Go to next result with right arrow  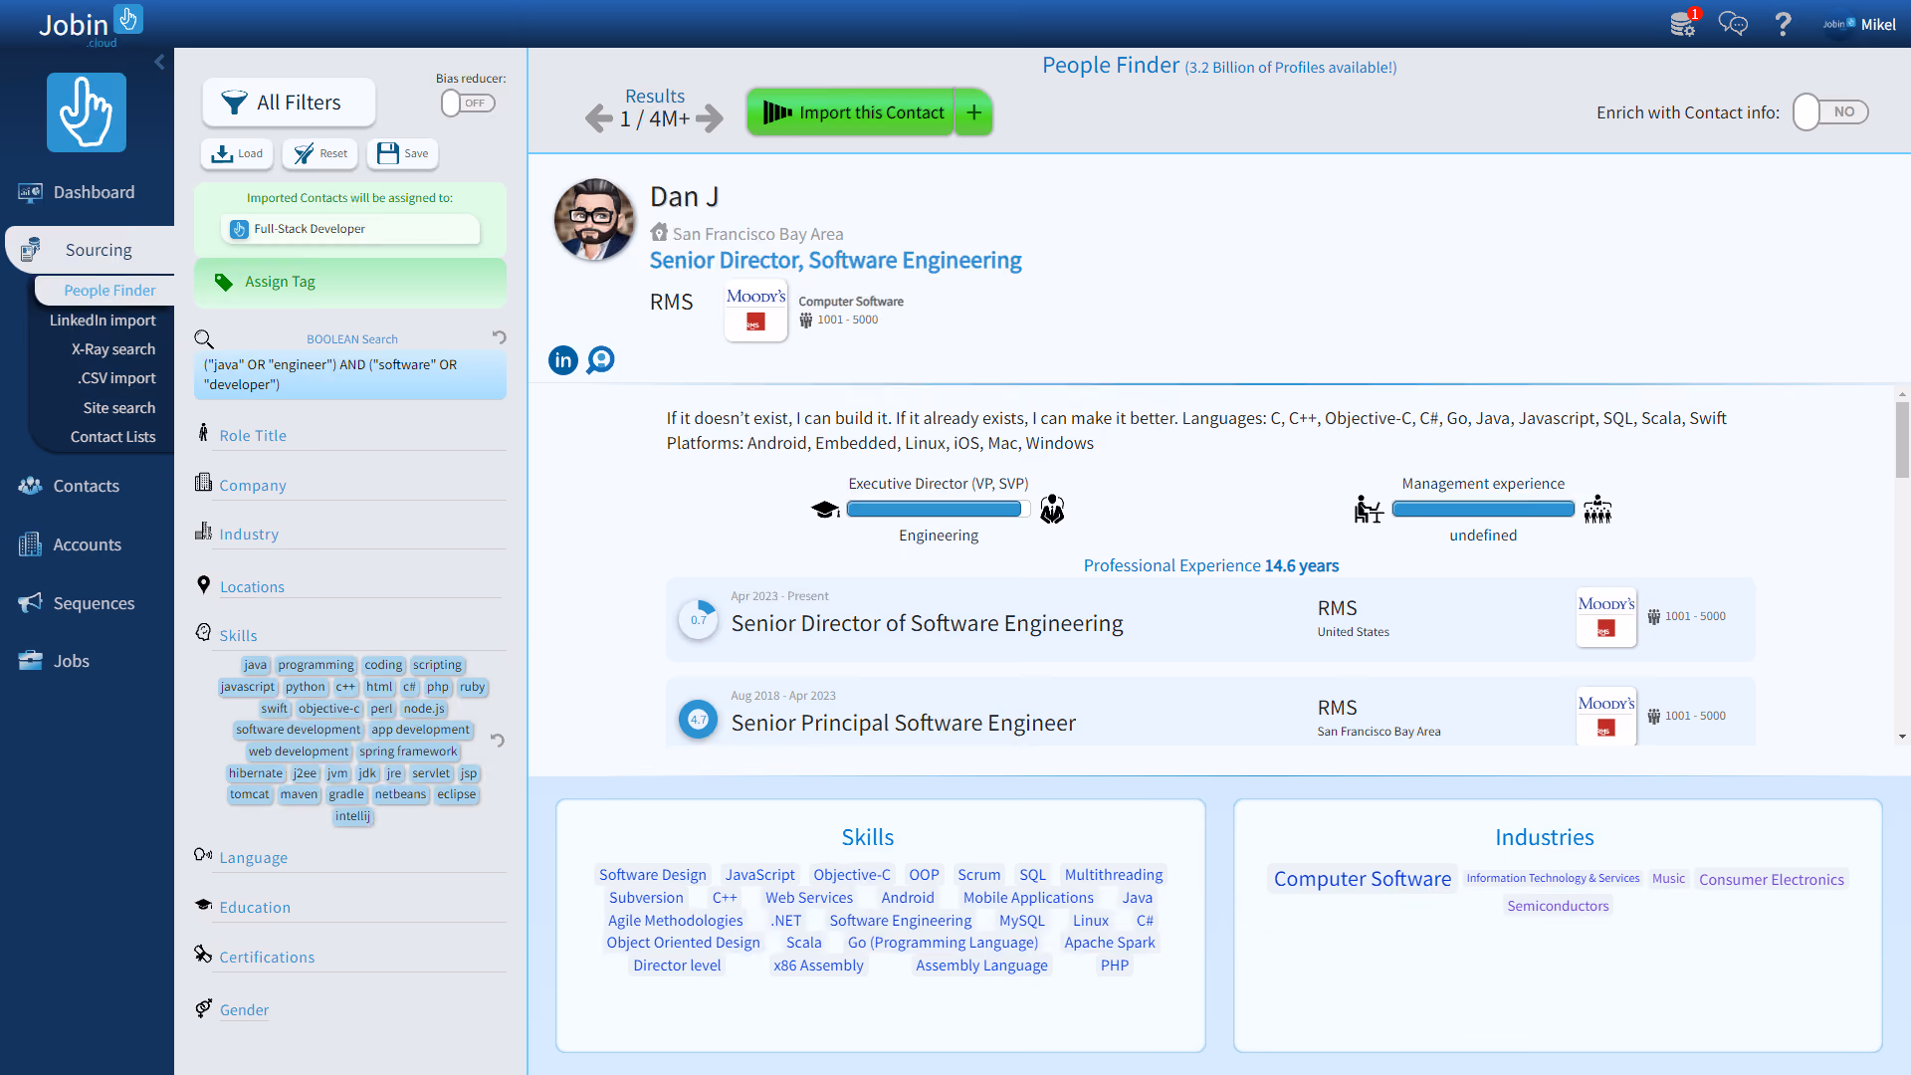coord(710,118)
